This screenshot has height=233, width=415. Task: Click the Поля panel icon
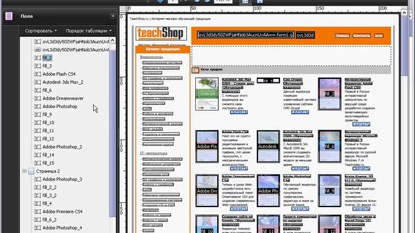[x=9, y=16]
